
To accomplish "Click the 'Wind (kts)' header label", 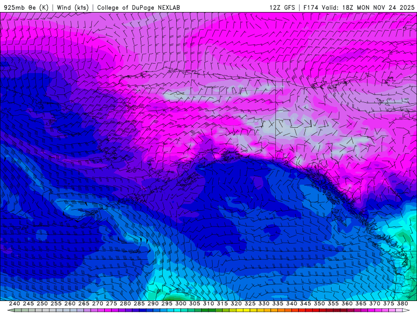I will [73, 7].
